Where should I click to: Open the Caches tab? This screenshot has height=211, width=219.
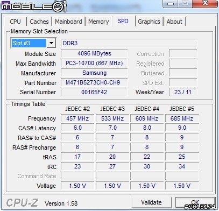pos(39,22)
